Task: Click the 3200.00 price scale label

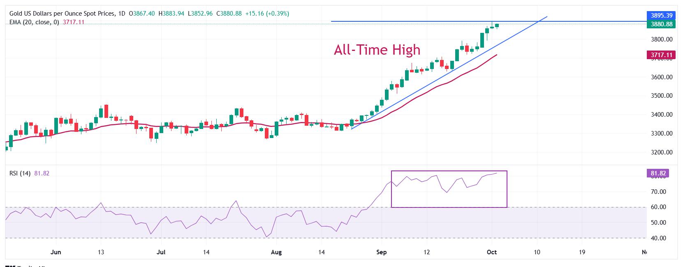Action: pos(662,152)
